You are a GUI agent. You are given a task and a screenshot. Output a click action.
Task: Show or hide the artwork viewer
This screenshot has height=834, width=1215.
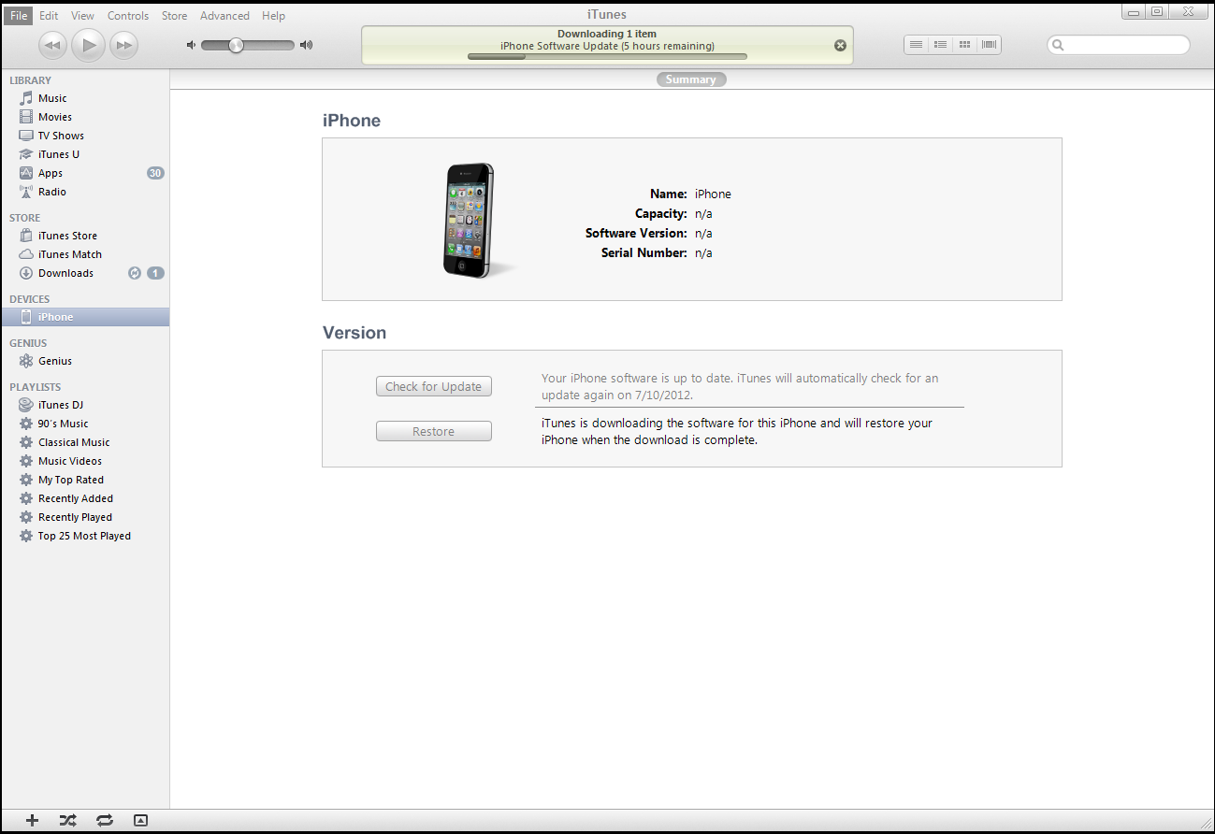[x=140, y=820]
